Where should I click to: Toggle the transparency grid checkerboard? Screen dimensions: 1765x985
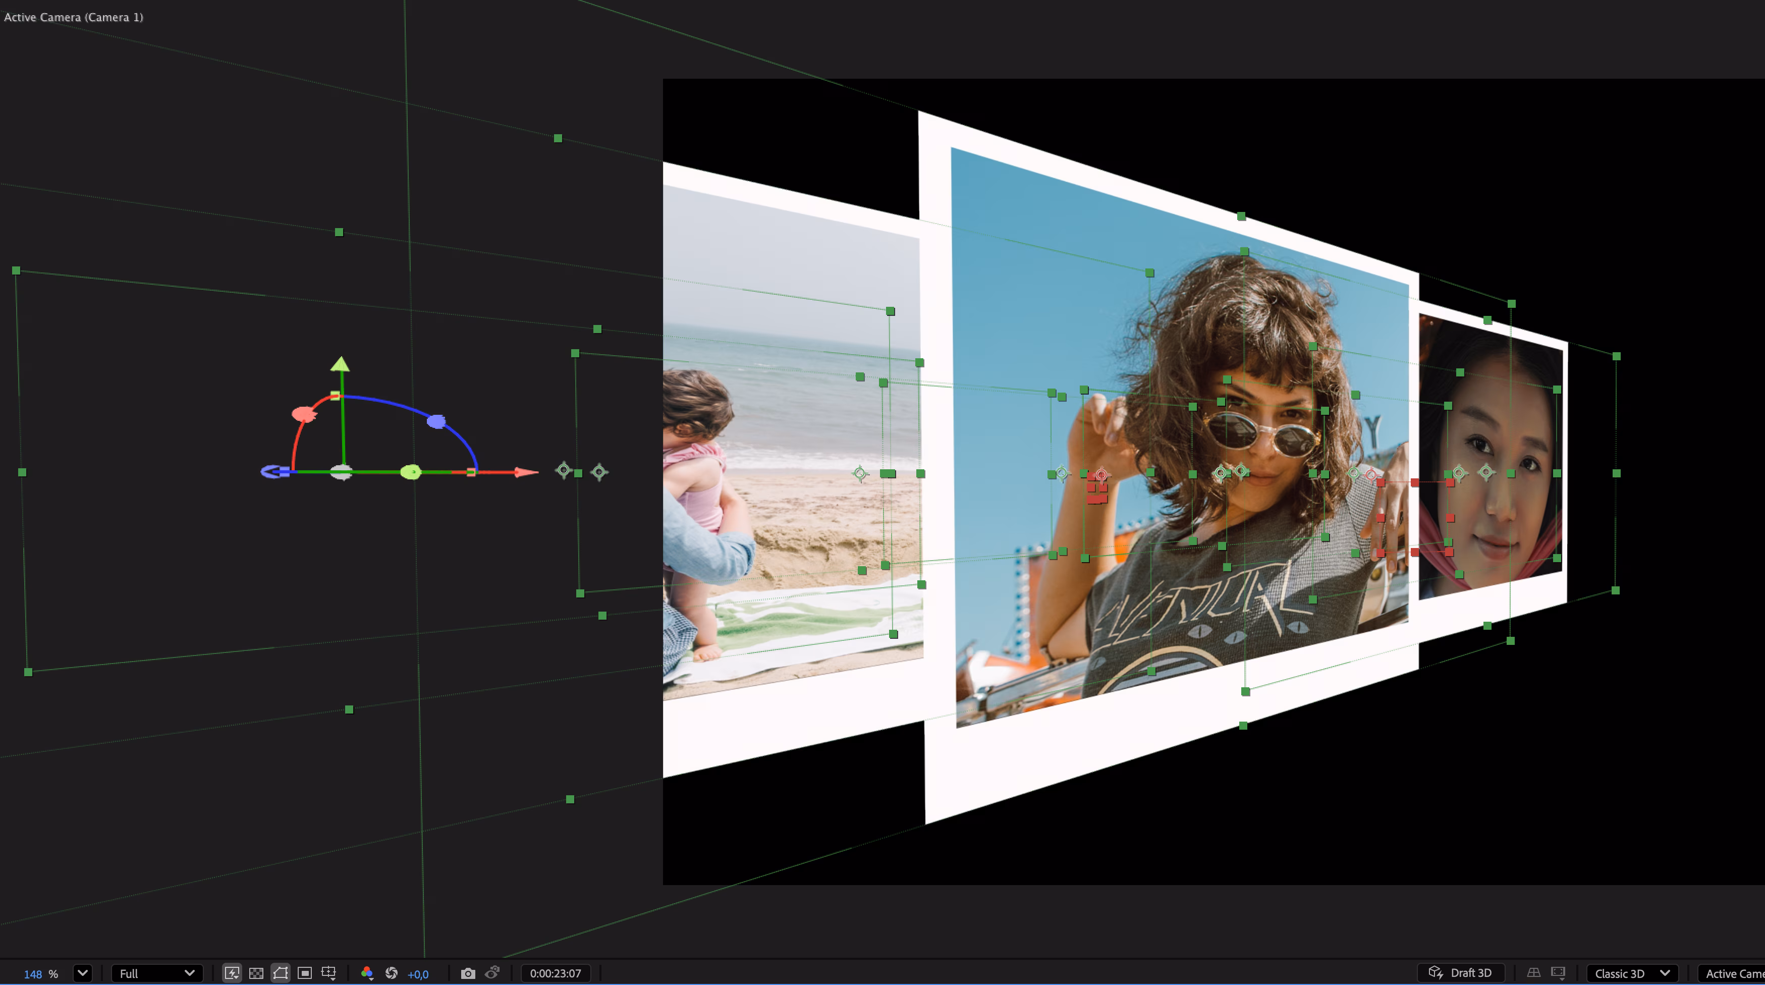pos(257,973)
